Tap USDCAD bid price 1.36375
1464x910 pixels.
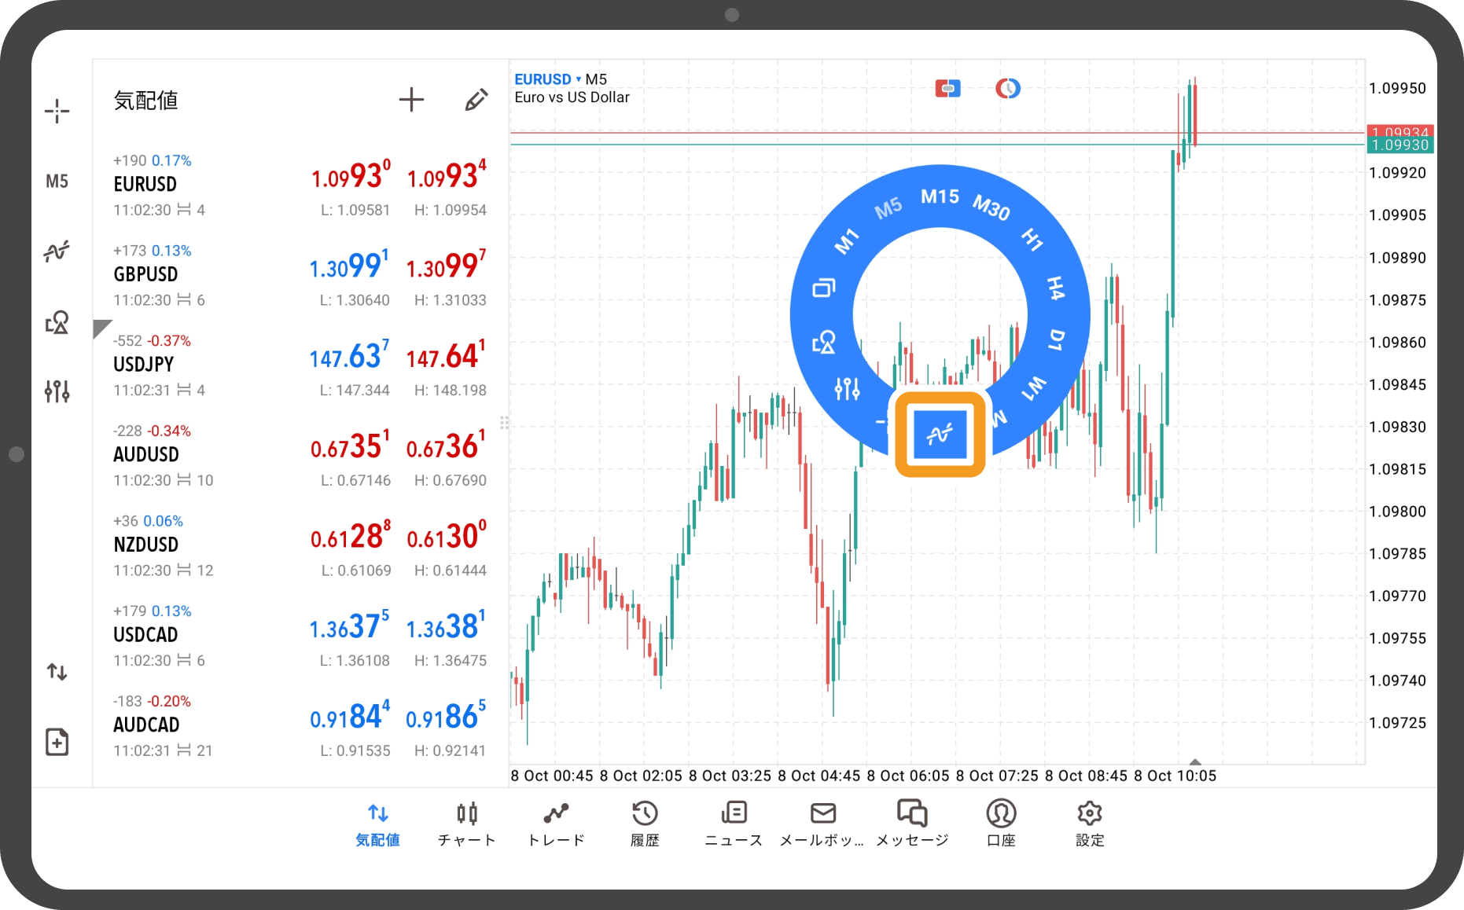pos(349,626)
